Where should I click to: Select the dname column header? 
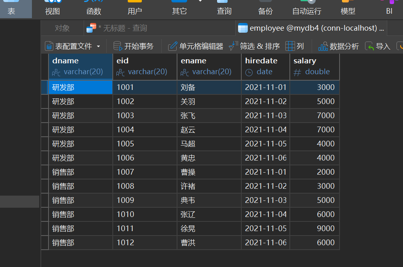tap(80, 67)
